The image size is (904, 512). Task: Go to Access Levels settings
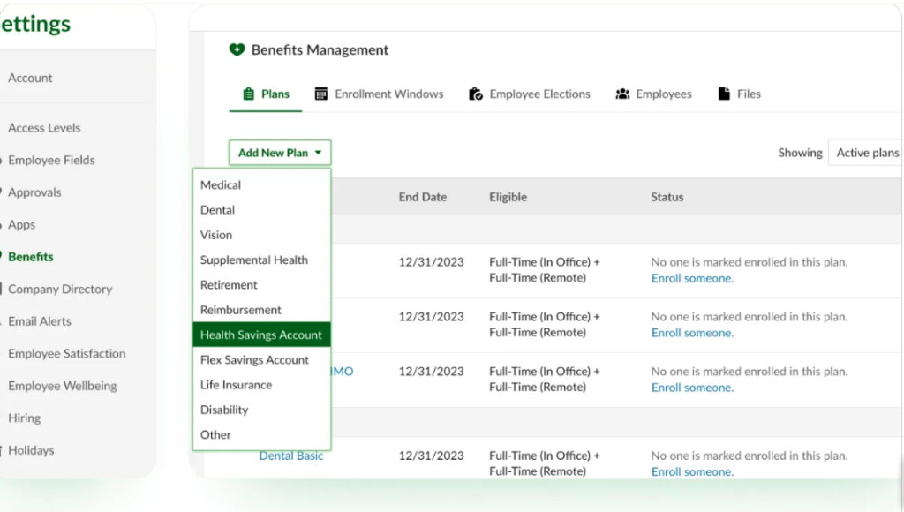tap(44, 128)
